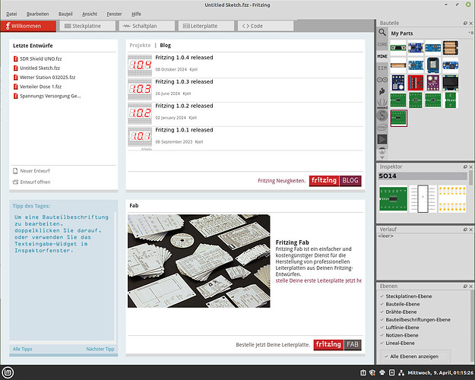Viewport: 475px width, 380px height.
Task: Switch to the MINE parts bin
Action: pos(382,56)
